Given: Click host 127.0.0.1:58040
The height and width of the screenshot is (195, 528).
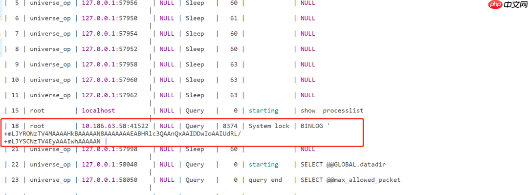Looking at the screenshot, I should (110, 164).
